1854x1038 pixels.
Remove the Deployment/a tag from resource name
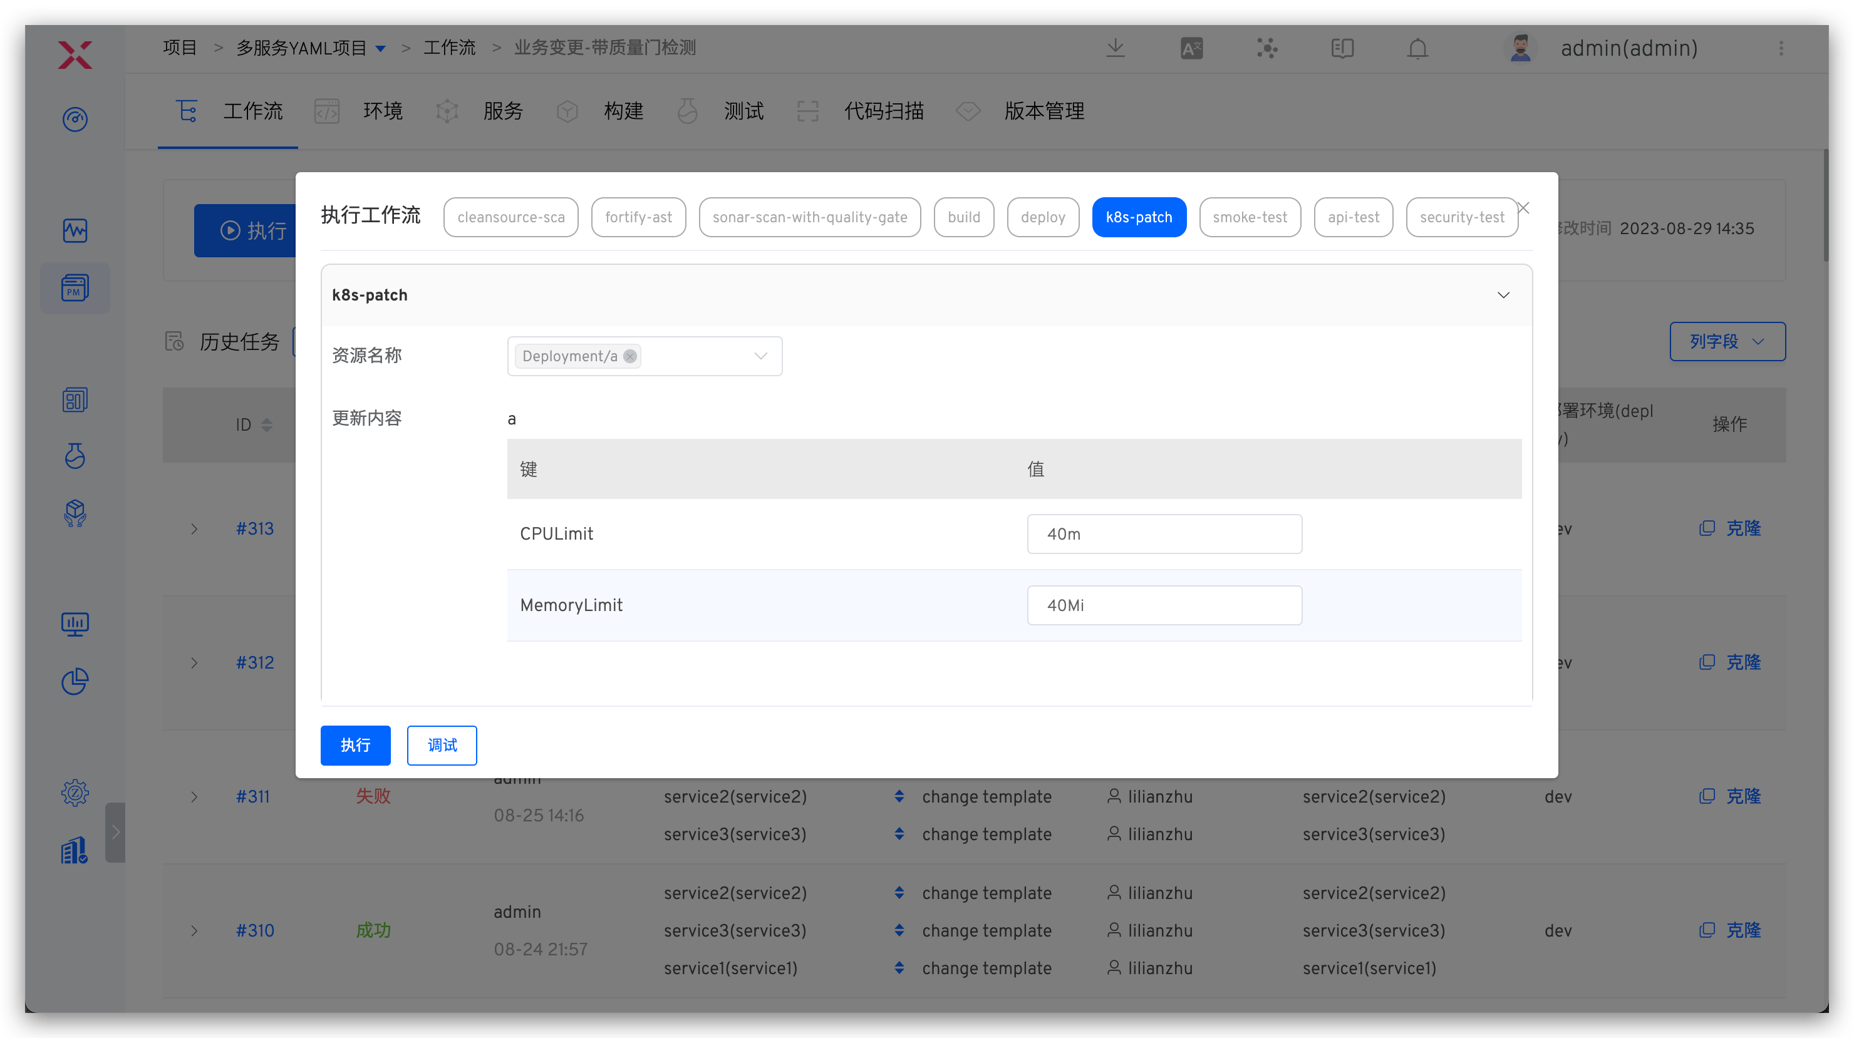[x=629, y=357]
